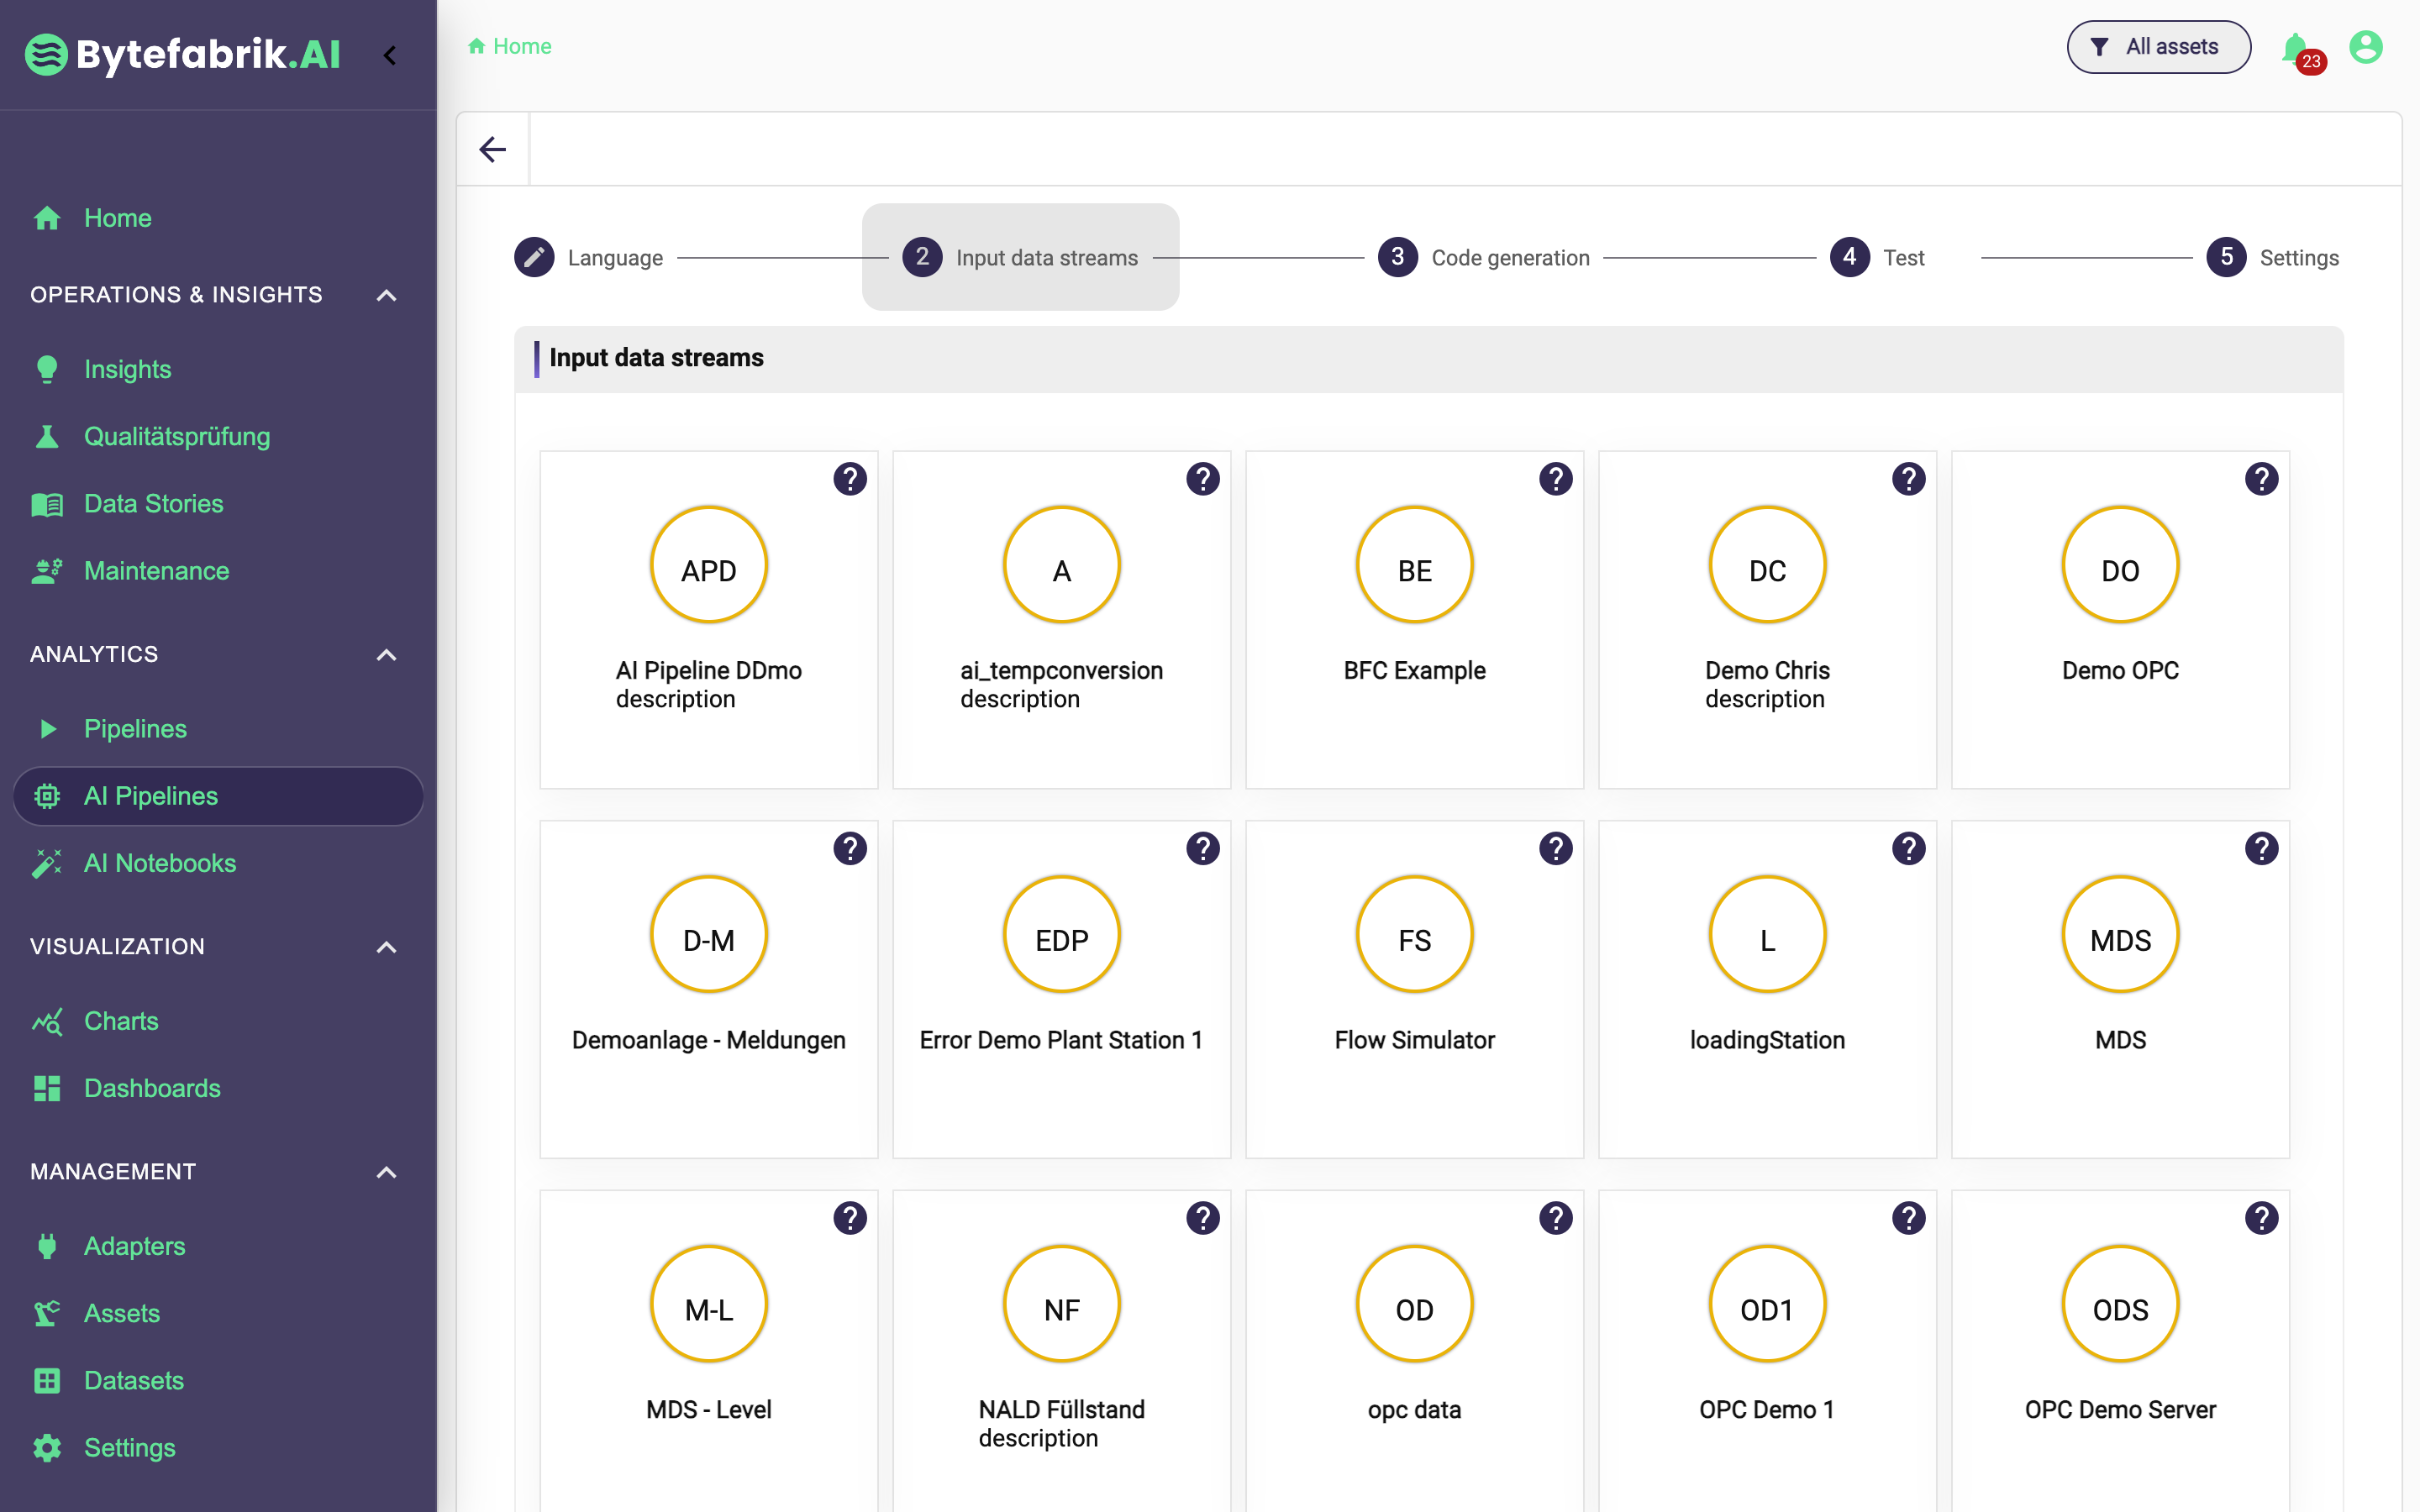The image size is (2420, 1512).
Task: Collapse the Management section
Action: tap(386, 1171)
